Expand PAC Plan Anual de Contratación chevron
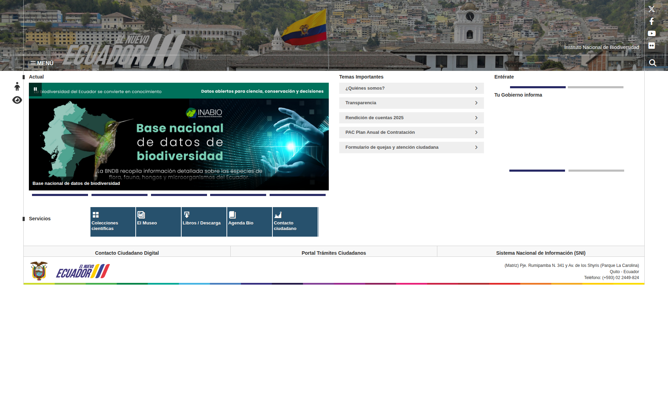The width and height of the screenshot is (668, 417). 476,132
